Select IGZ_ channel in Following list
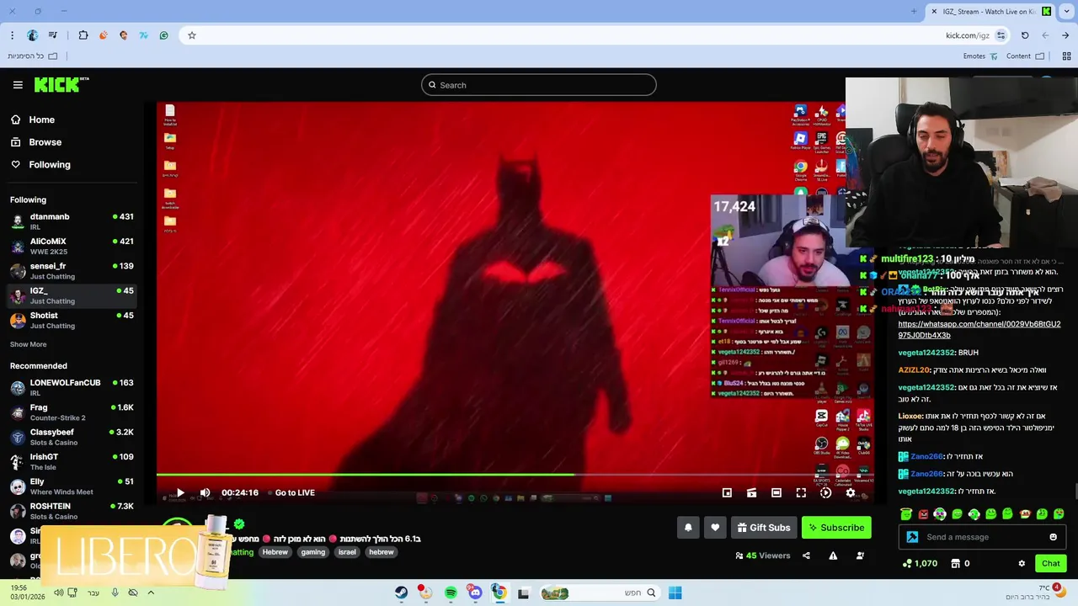 point(72,295)
